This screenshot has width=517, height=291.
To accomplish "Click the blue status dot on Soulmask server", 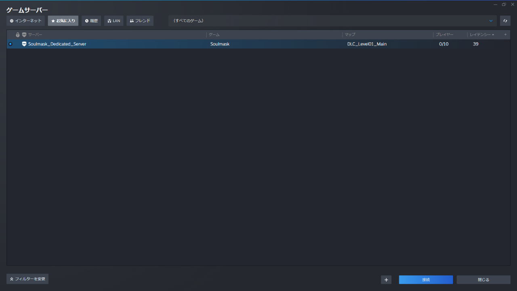I will (11, 44).
